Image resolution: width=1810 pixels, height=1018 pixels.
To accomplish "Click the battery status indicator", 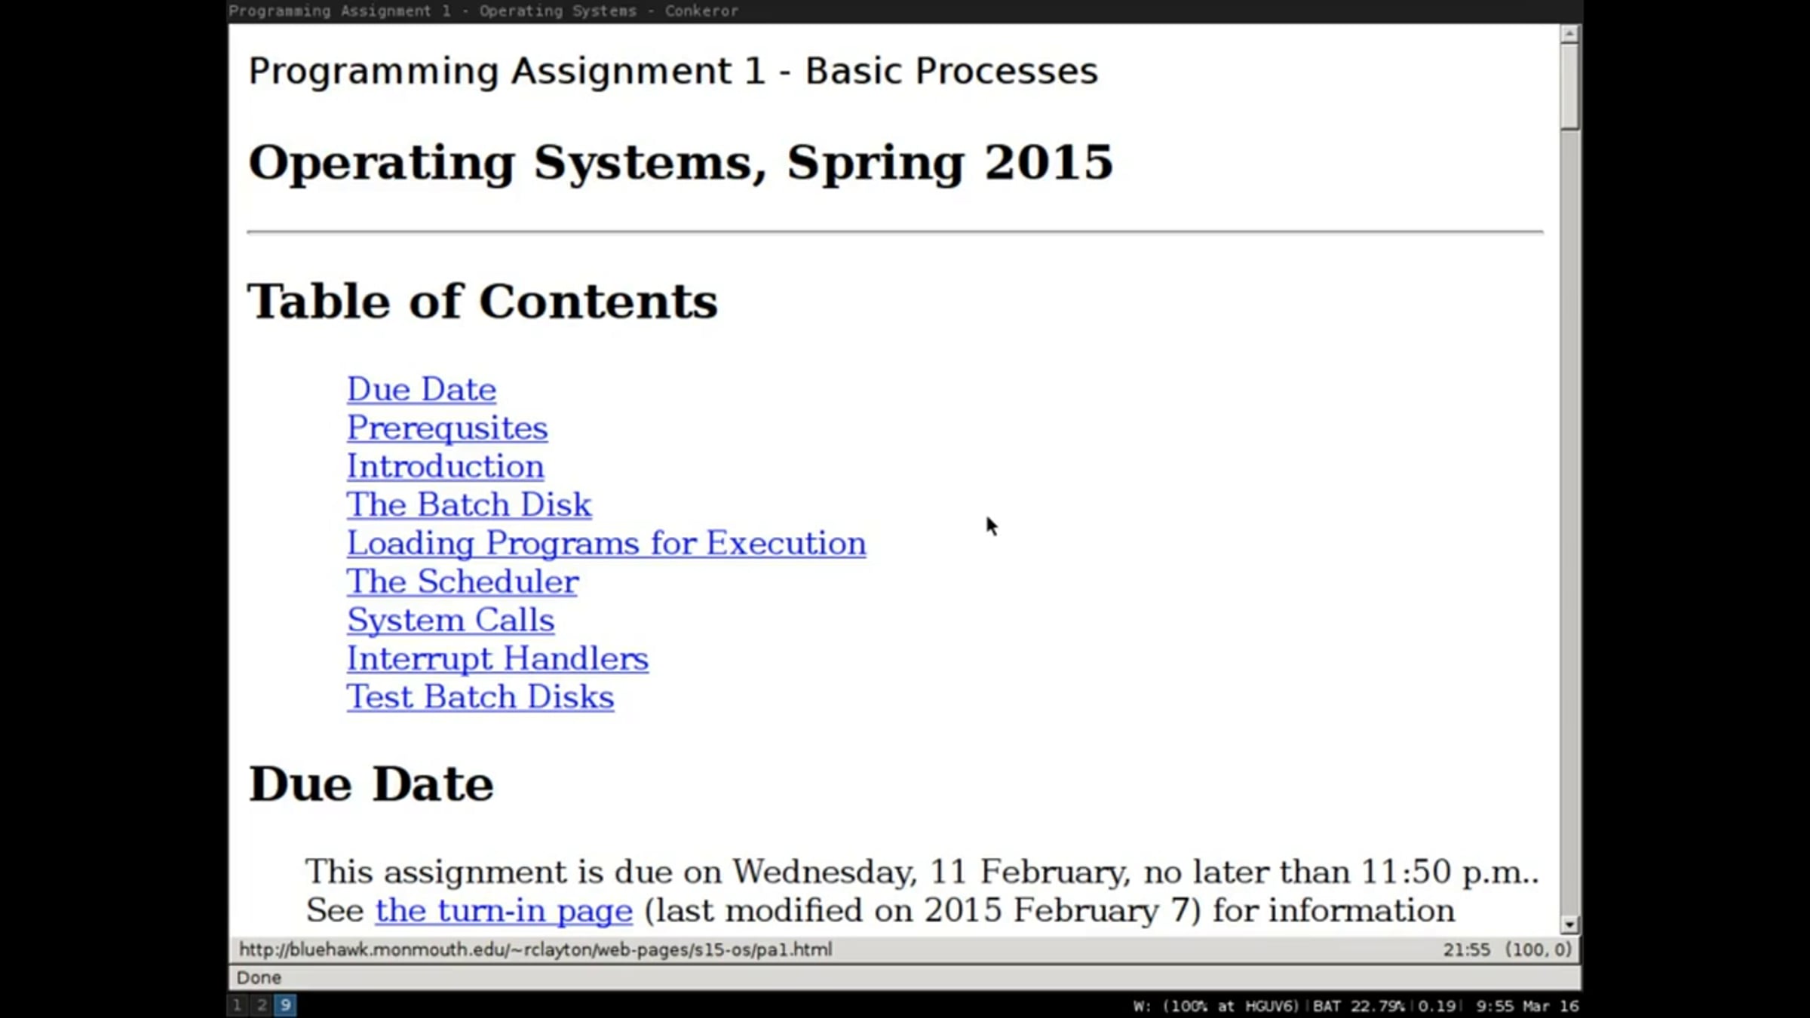I will pyautogui.click(x=1358, y=1006).
